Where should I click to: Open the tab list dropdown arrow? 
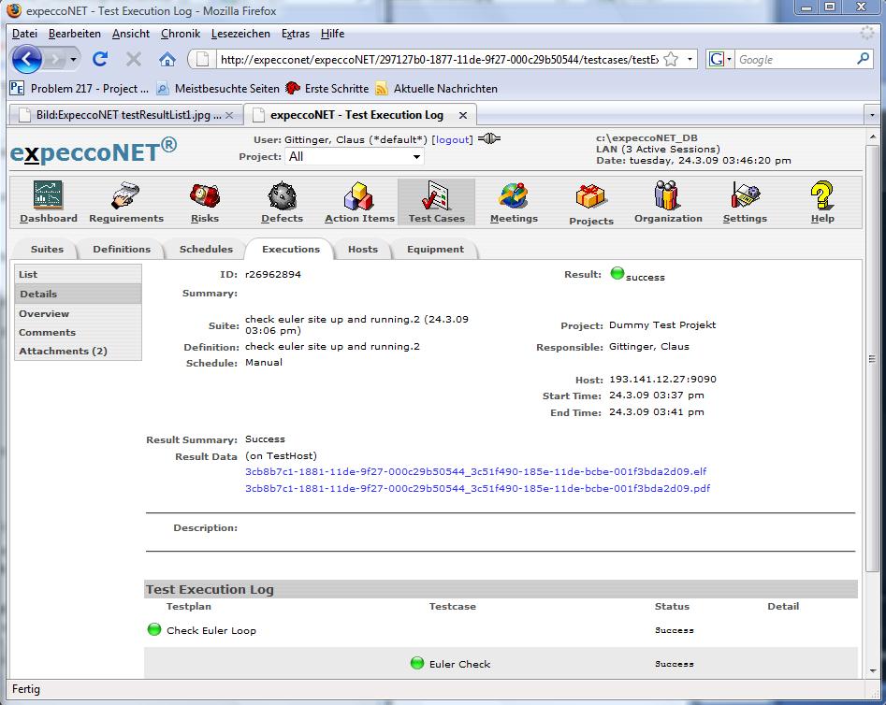[x=872, y=115]
